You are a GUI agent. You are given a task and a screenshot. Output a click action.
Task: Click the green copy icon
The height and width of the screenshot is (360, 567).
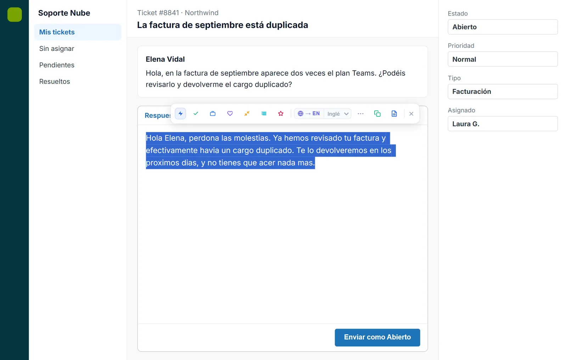(x=377, y=114)
